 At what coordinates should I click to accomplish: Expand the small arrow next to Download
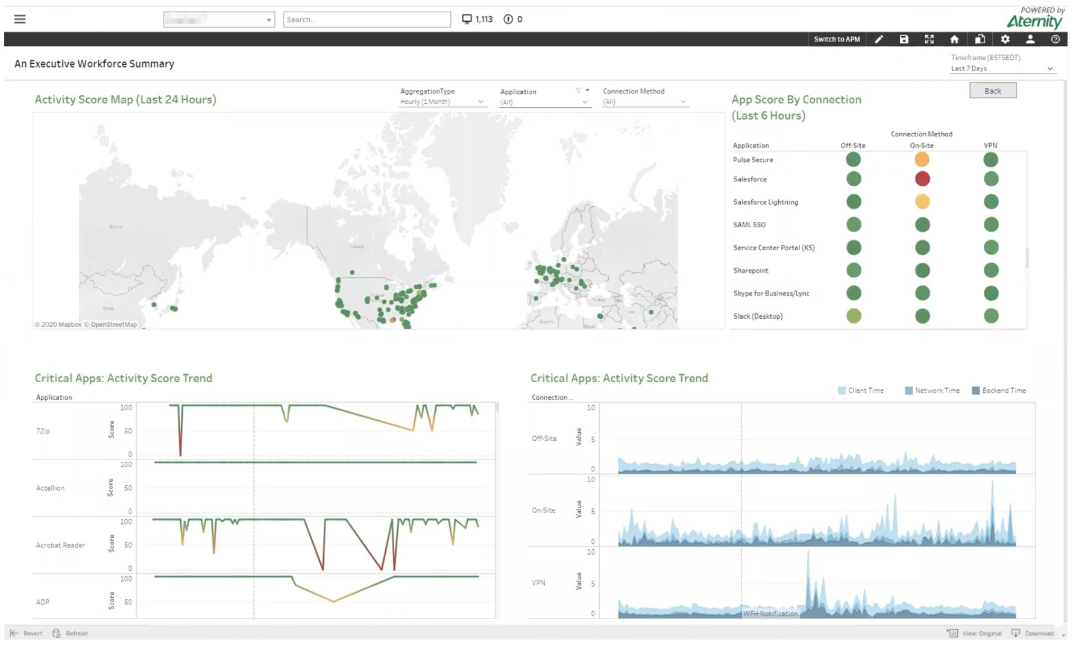(x=1062, y=634)
